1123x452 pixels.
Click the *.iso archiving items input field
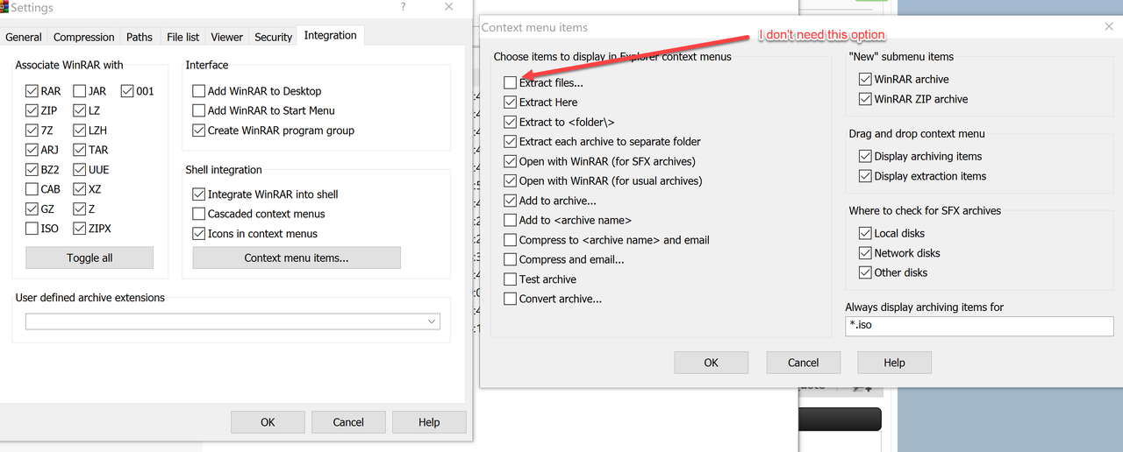click(x=979, y=325)
